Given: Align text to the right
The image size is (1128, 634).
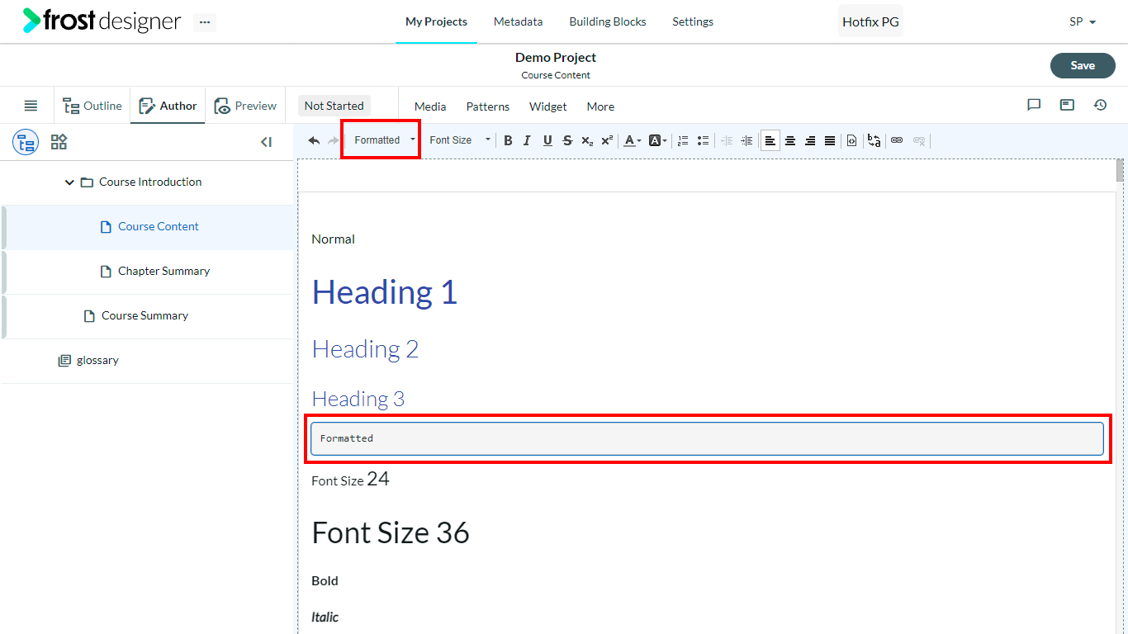Looking at the screenshot, I should coord(810,140).
